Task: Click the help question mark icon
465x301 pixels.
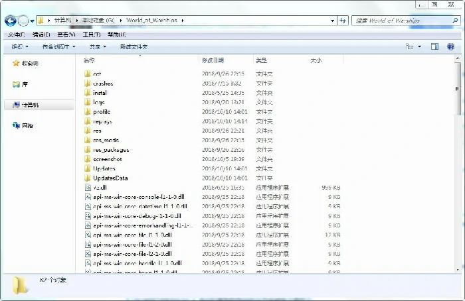Action: point(452,46)
